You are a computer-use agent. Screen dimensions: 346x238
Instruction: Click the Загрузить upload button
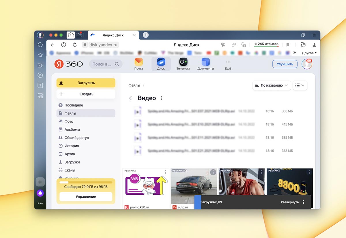[x=86, y=83]
